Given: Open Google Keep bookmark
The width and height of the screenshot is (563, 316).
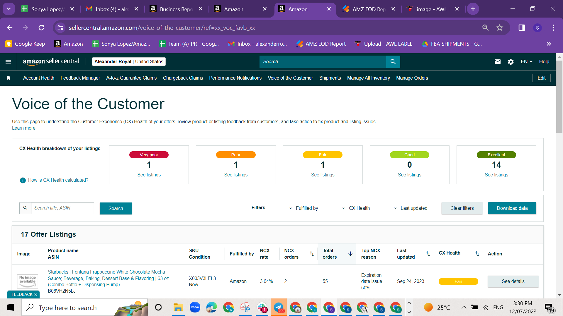Looking at the screenshot, I should coord(25,44).
